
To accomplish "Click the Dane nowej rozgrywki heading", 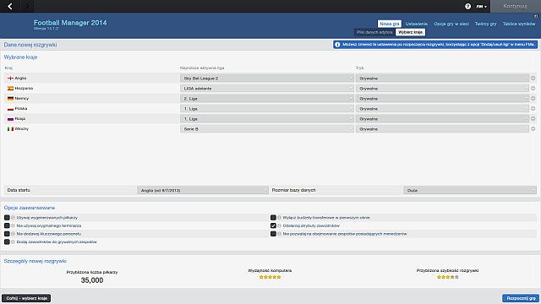I will 30,45.
